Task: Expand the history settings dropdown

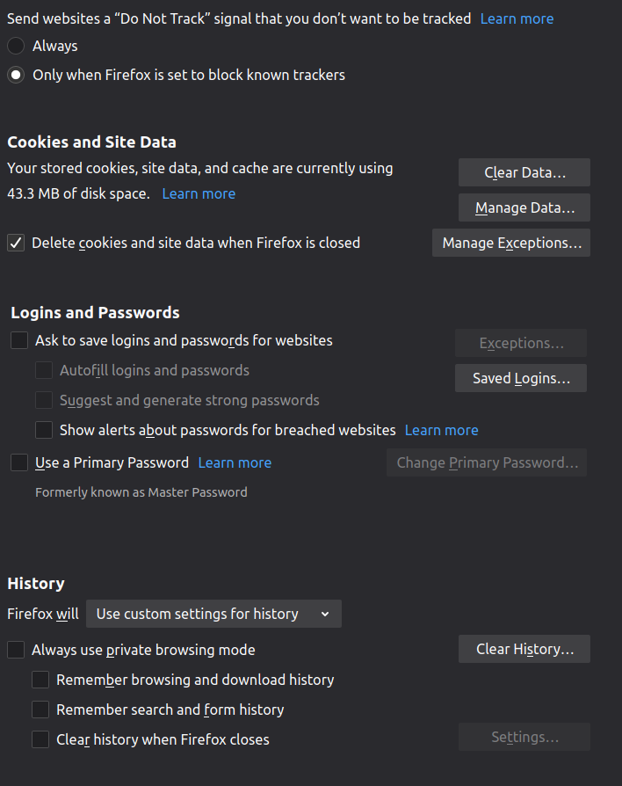Action: click(x=213, y=614)
